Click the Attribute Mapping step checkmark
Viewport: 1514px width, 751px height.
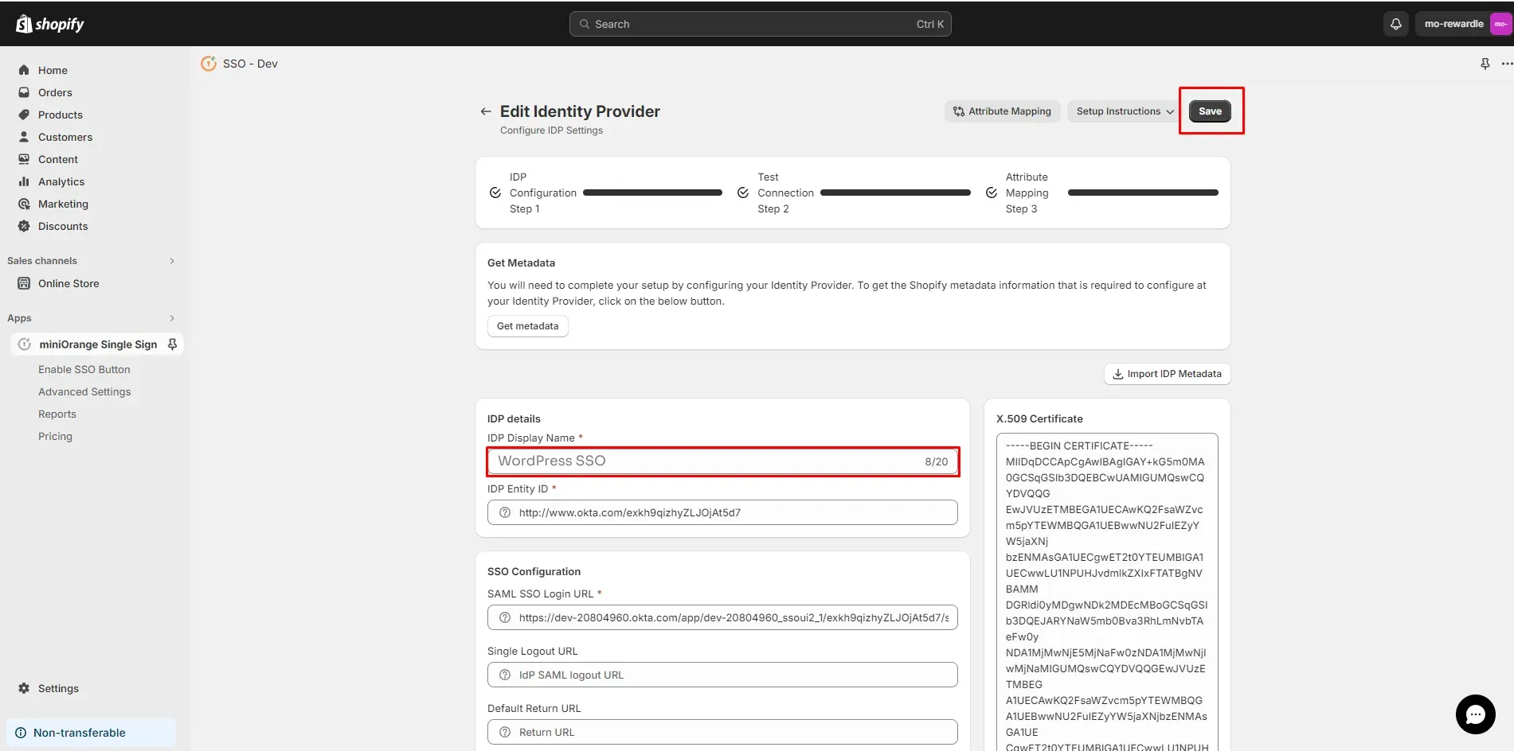coord(992,193)
